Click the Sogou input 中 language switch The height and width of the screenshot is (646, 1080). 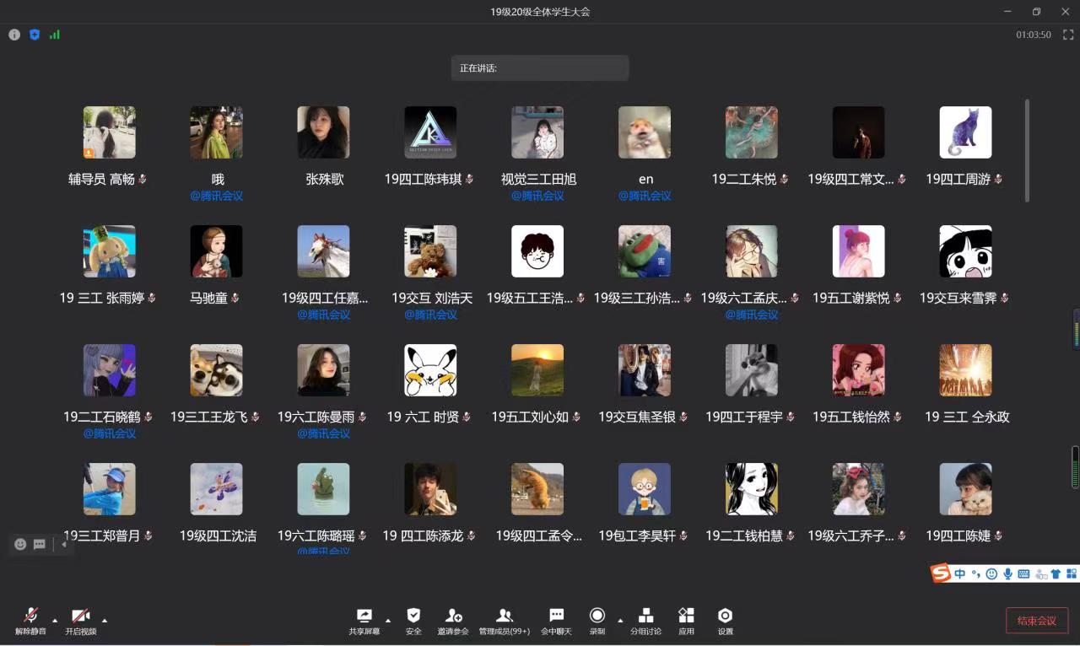click(960, 574)
